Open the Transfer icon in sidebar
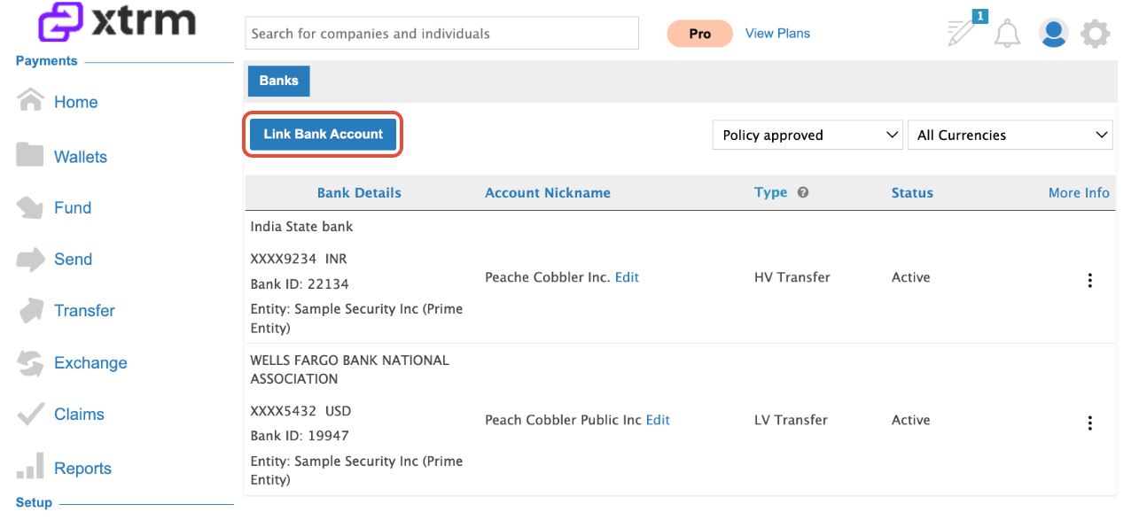This screenshot has width=1139, height=520. [30, 310]
